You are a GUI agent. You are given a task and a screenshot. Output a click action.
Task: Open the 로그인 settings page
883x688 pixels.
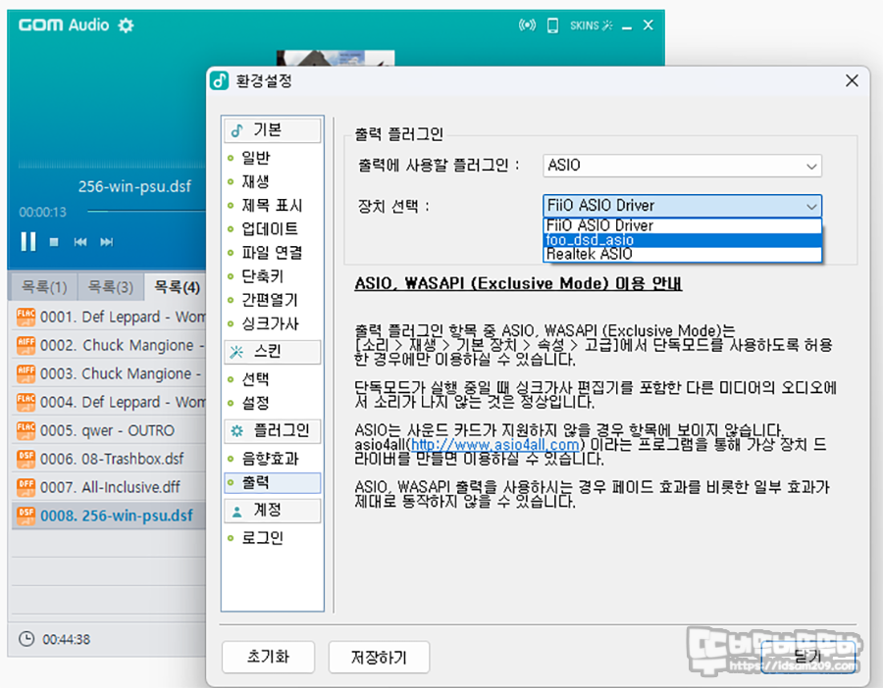coord(262,538)
